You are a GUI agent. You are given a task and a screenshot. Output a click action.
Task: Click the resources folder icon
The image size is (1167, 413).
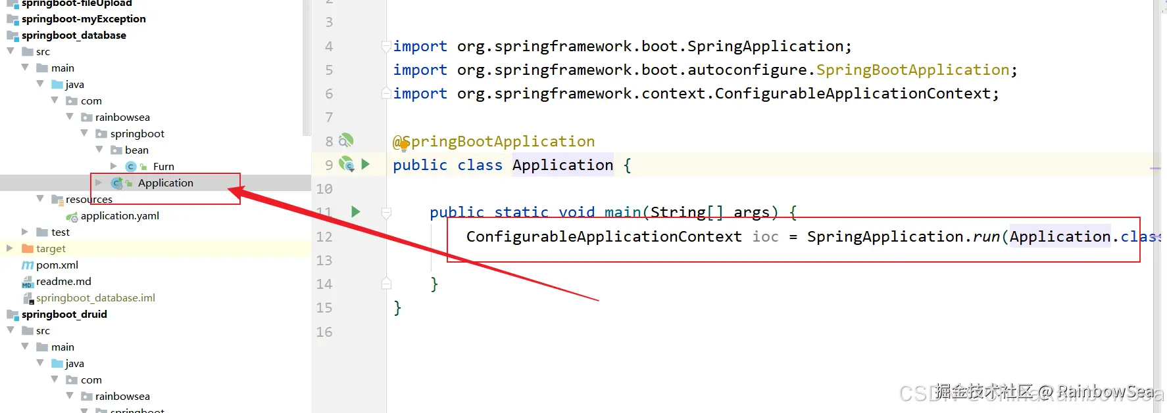(x=57, y=200)
